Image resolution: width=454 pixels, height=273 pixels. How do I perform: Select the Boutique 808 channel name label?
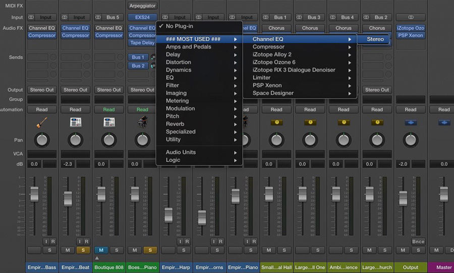(x=109, y=267)
